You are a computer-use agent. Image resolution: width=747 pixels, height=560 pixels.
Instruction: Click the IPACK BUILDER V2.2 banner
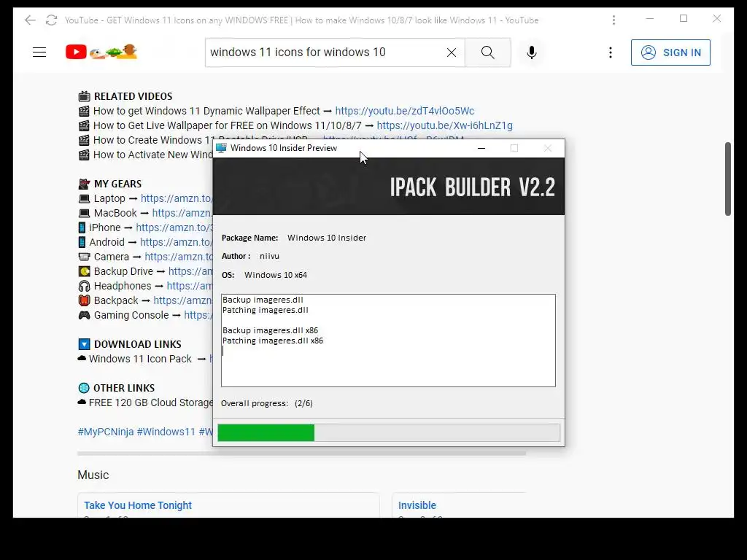coord(389,186)
